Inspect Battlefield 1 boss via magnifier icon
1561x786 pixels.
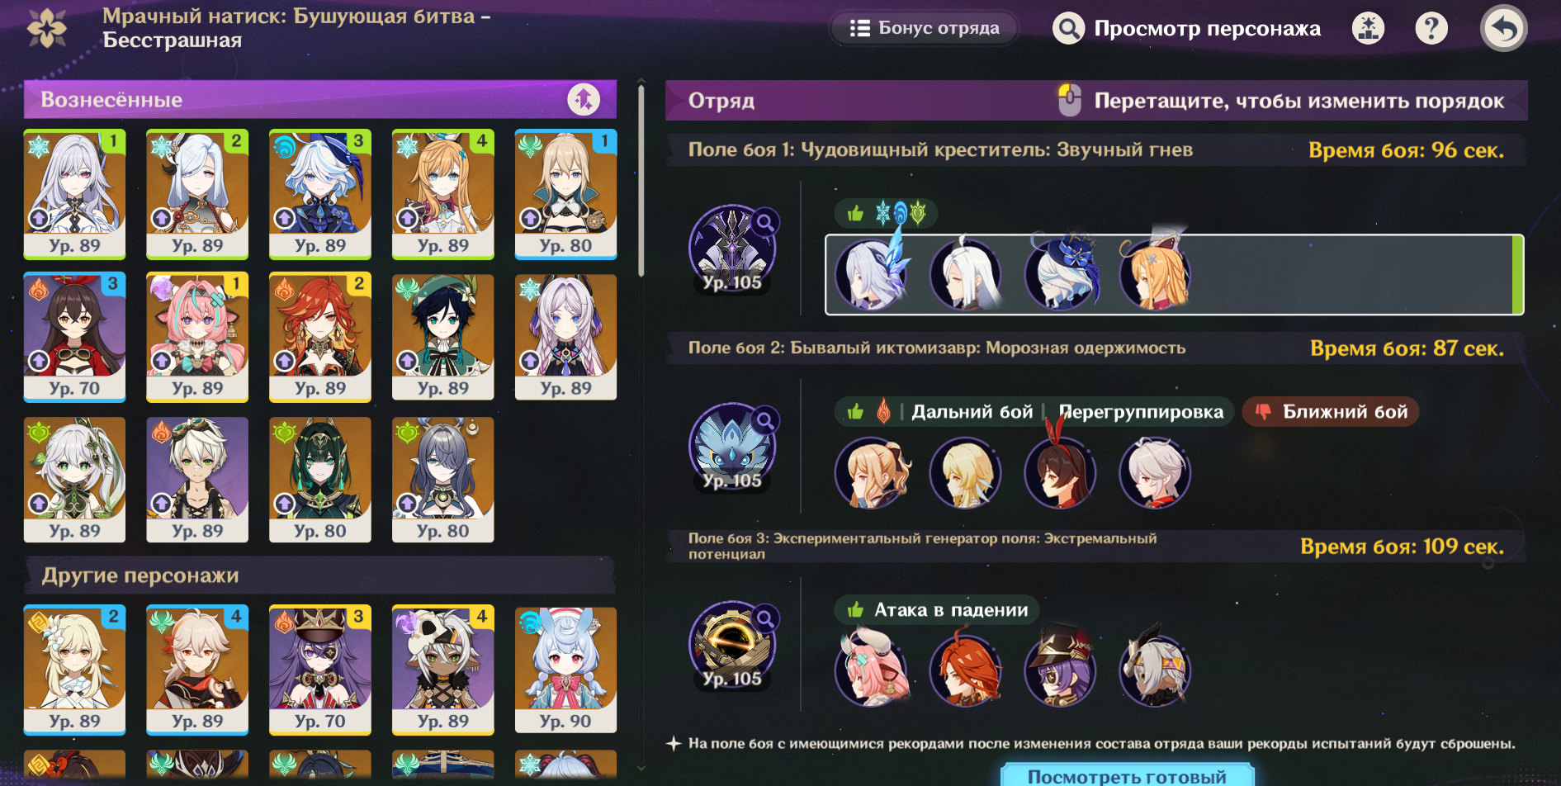pos(766,222)
